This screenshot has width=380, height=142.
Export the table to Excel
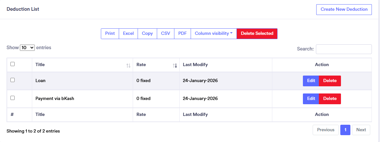128,34
